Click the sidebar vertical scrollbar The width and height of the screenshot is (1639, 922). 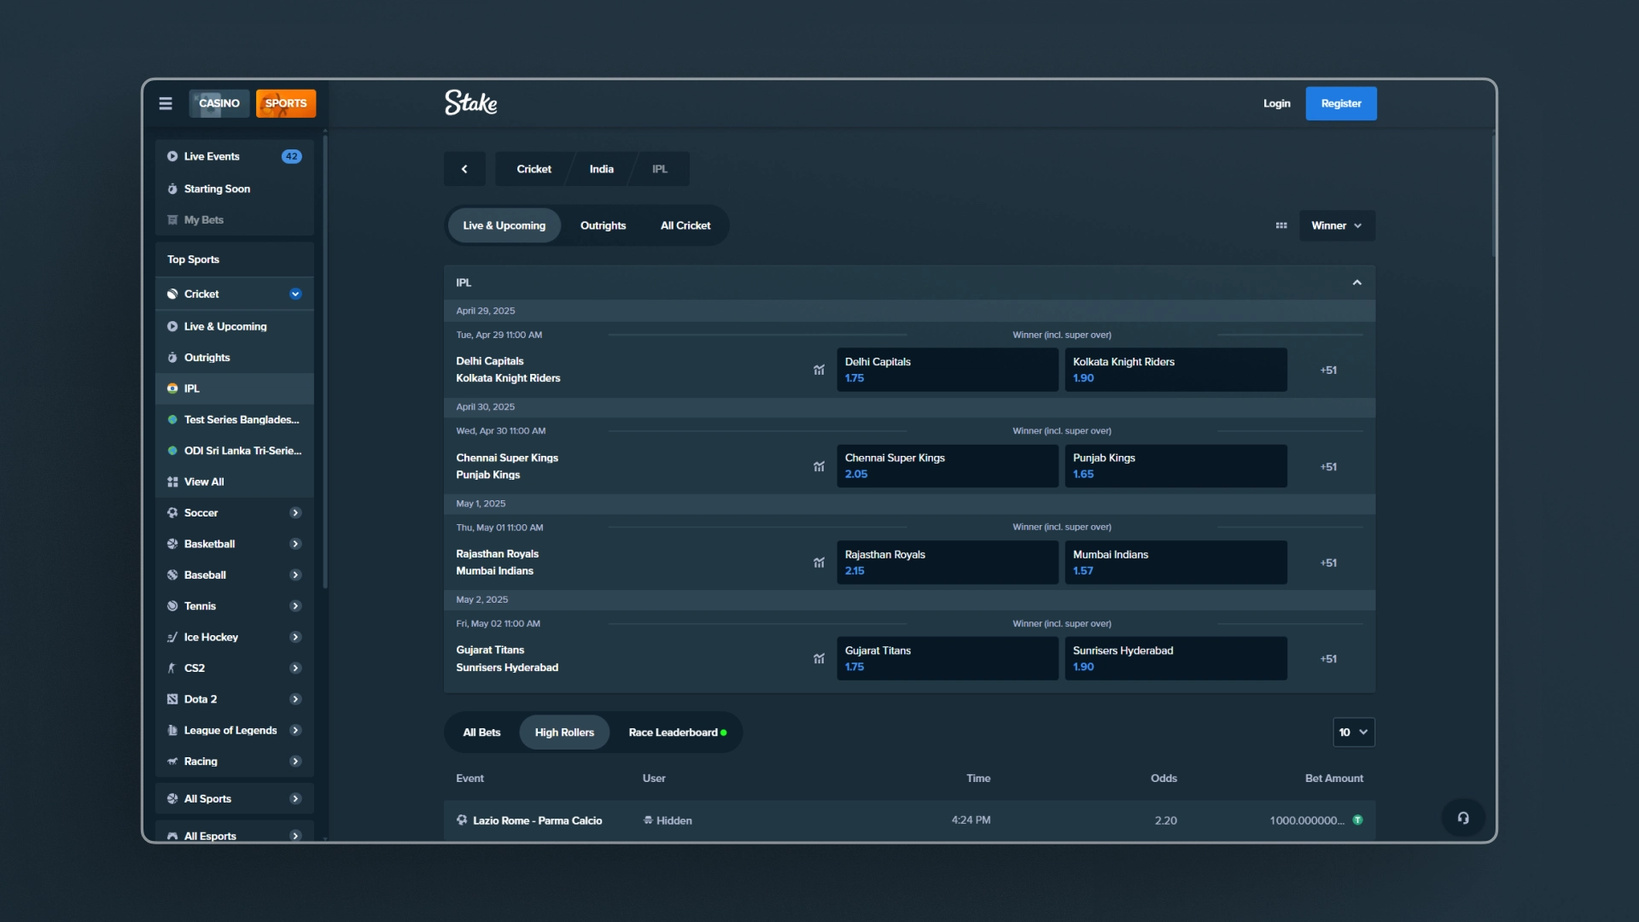coord(325,363)
